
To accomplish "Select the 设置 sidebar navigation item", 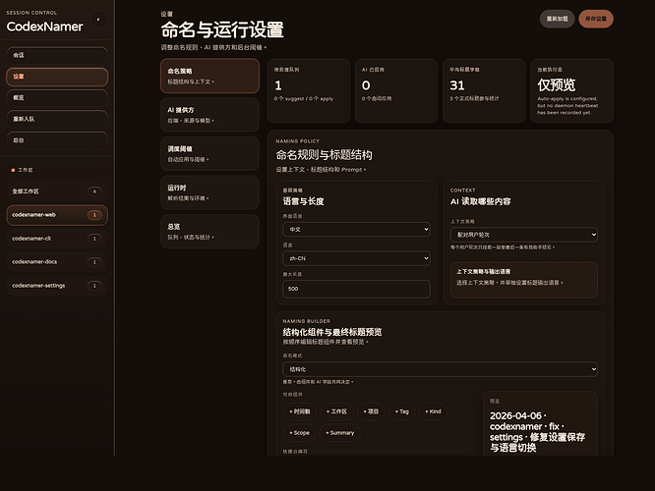I will coord(57,77).
